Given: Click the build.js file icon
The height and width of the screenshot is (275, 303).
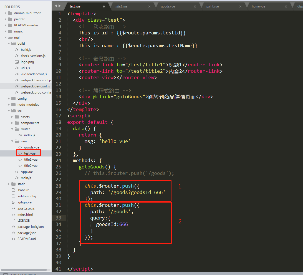Looking at the screenshot, I should (17, 50).
